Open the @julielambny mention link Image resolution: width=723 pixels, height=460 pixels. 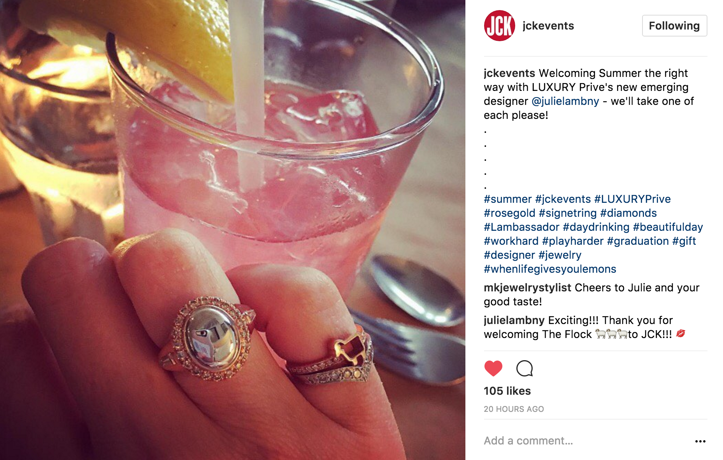click(565, 101)
